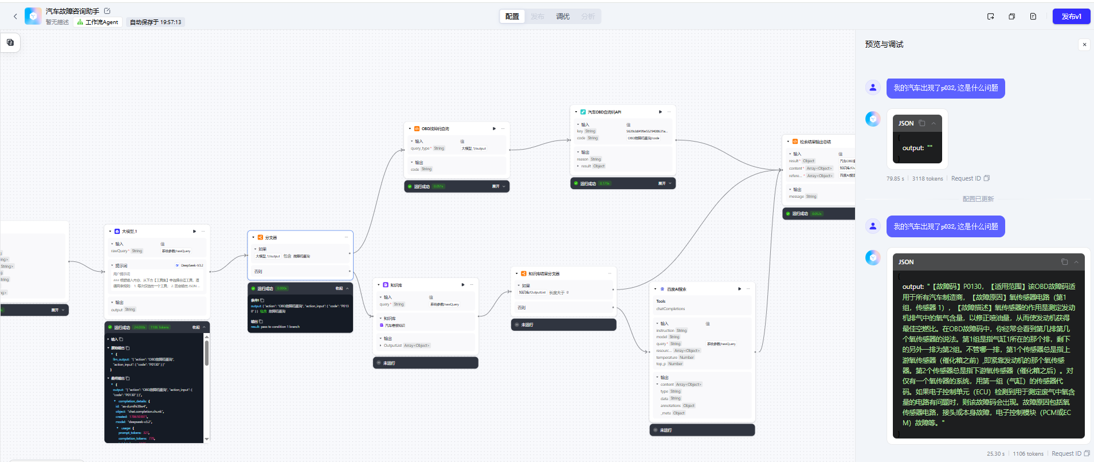1094x462 pixels.
Task: Click the document icon beside 发布v1
Action: 1033,17
